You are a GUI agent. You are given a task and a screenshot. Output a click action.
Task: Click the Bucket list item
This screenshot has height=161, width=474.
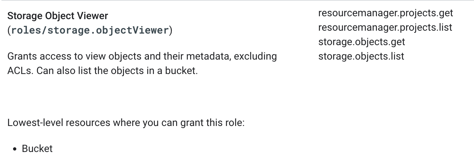click(37, 149)
